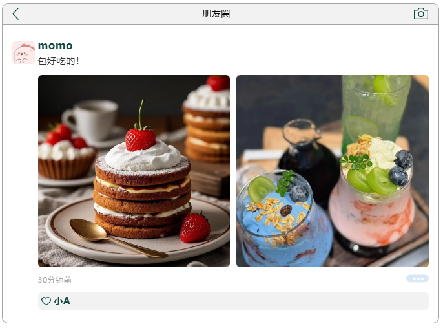443x328 pixels.
Task: Open the three-dot more options button
Action: 417,279
